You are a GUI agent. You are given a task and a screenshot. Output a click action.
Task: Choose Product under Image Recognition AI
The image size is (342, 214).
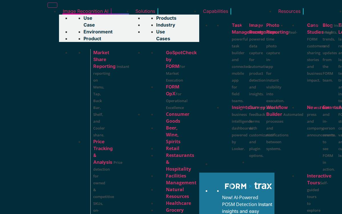[x=92, y=39]
